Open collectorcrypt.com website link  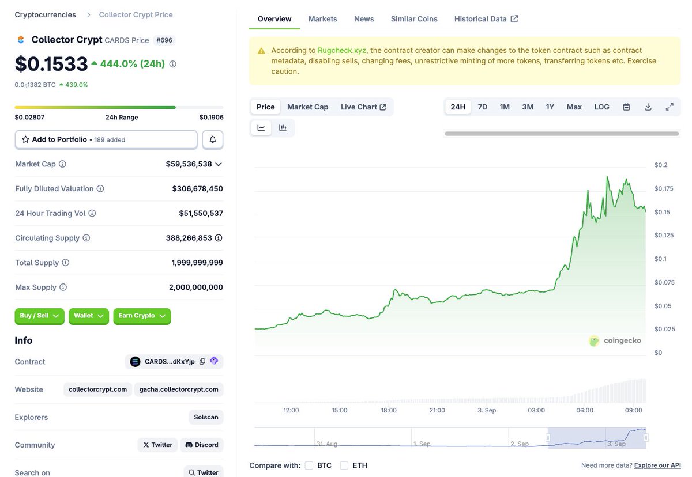97,389
